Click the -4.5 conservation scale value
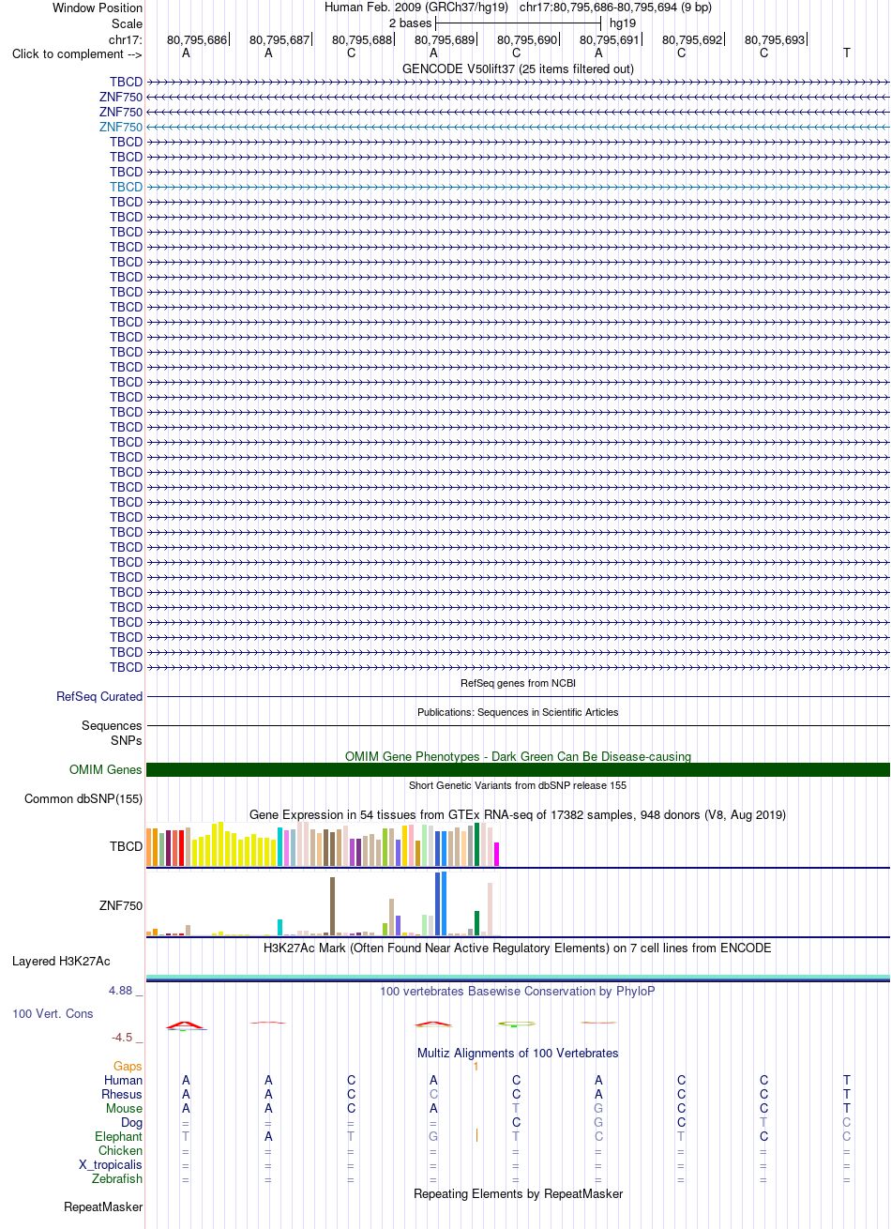 coord(127,1038)
